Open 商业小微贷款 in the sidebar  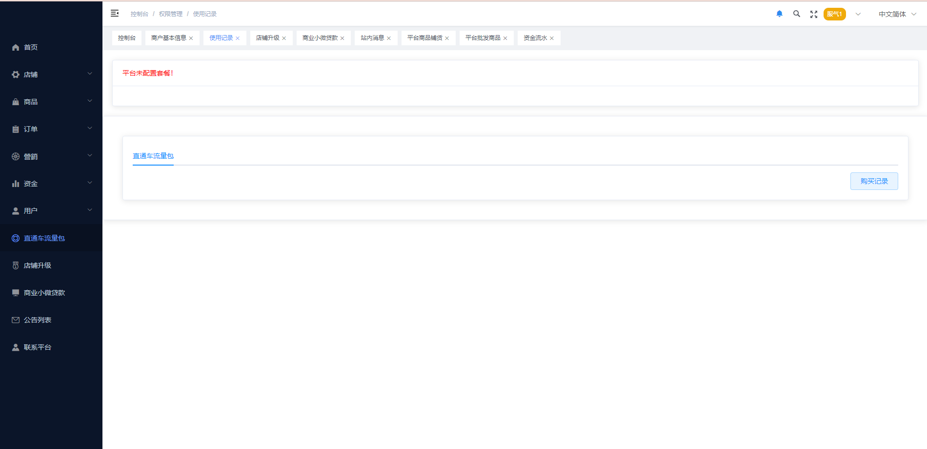pyautogui.click(x=44, y=293)
